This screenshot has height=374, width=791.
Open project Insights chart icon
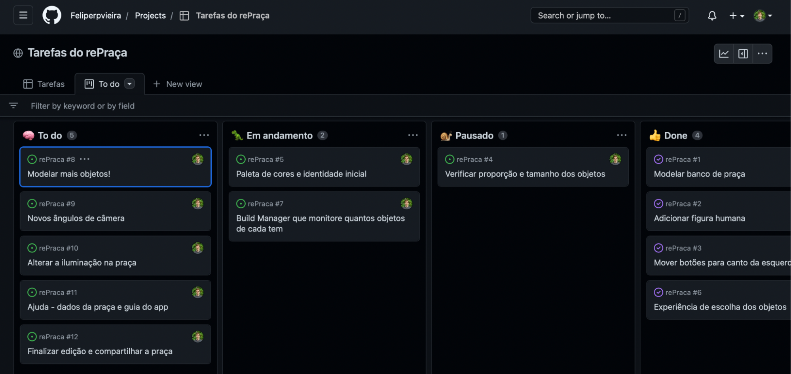[x=724, y=53]
